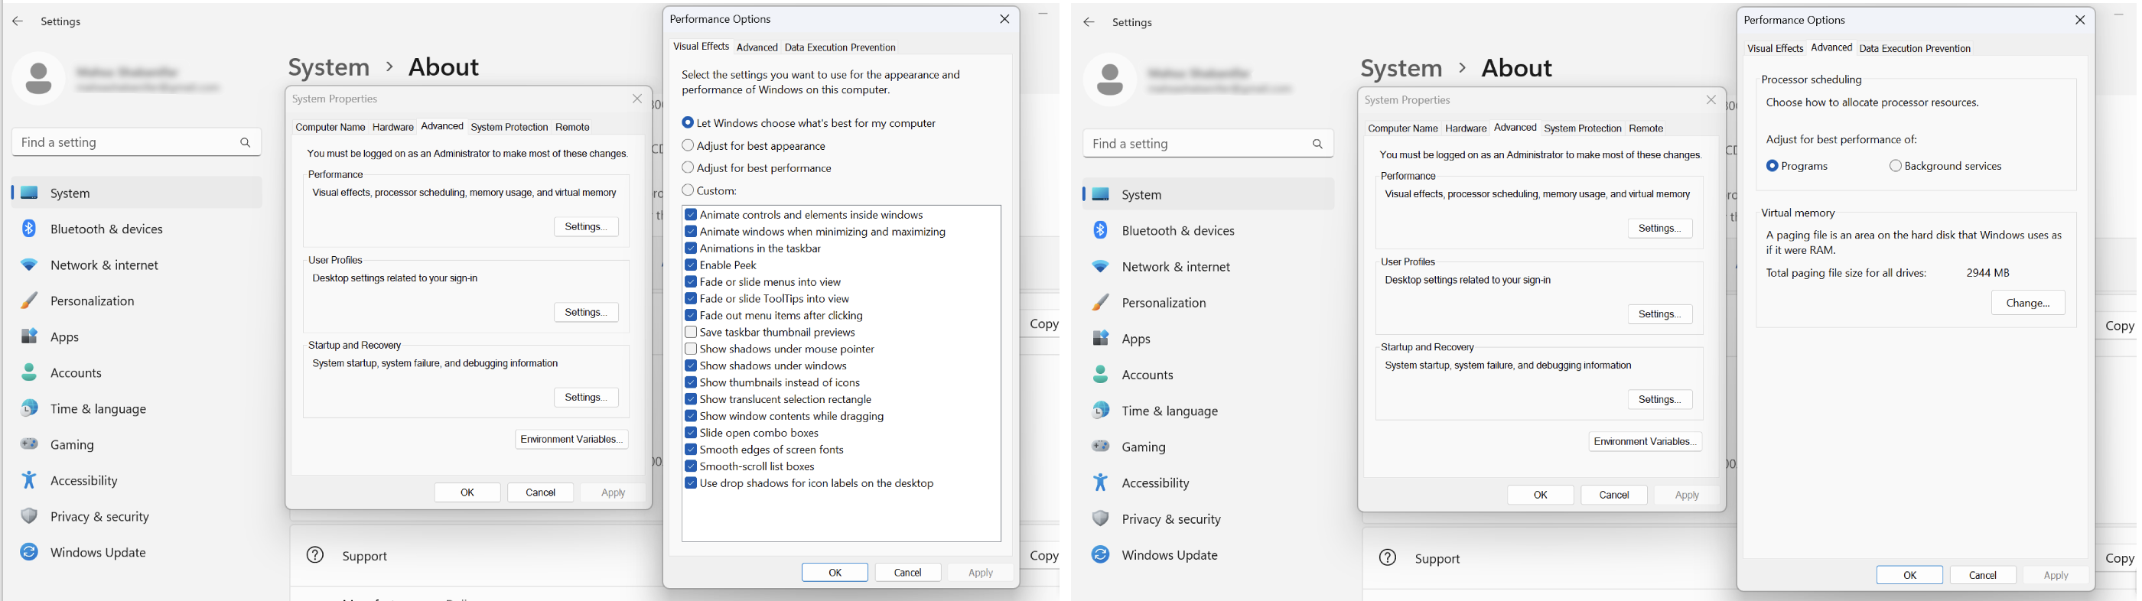Open Startup and Recovery Settings... in right-hand System Properties

[x=1660, y=400]
